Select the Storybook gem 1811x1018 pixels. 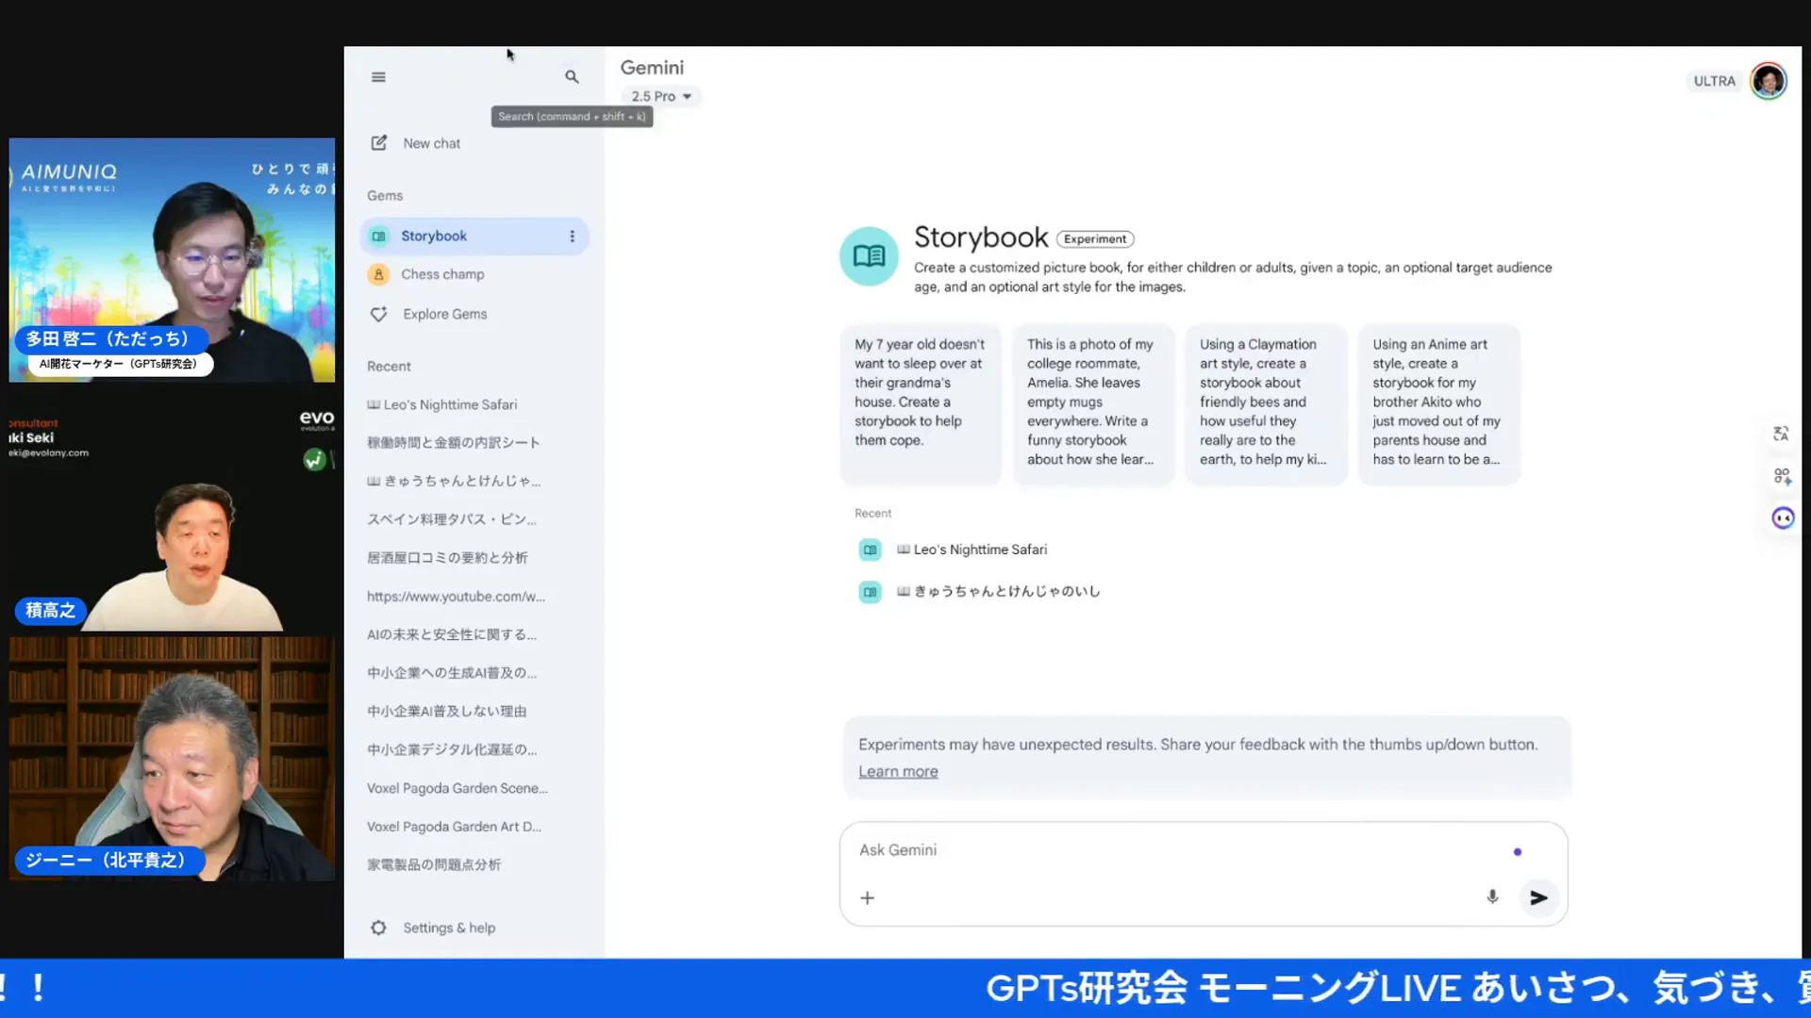(x=474, y=237)
